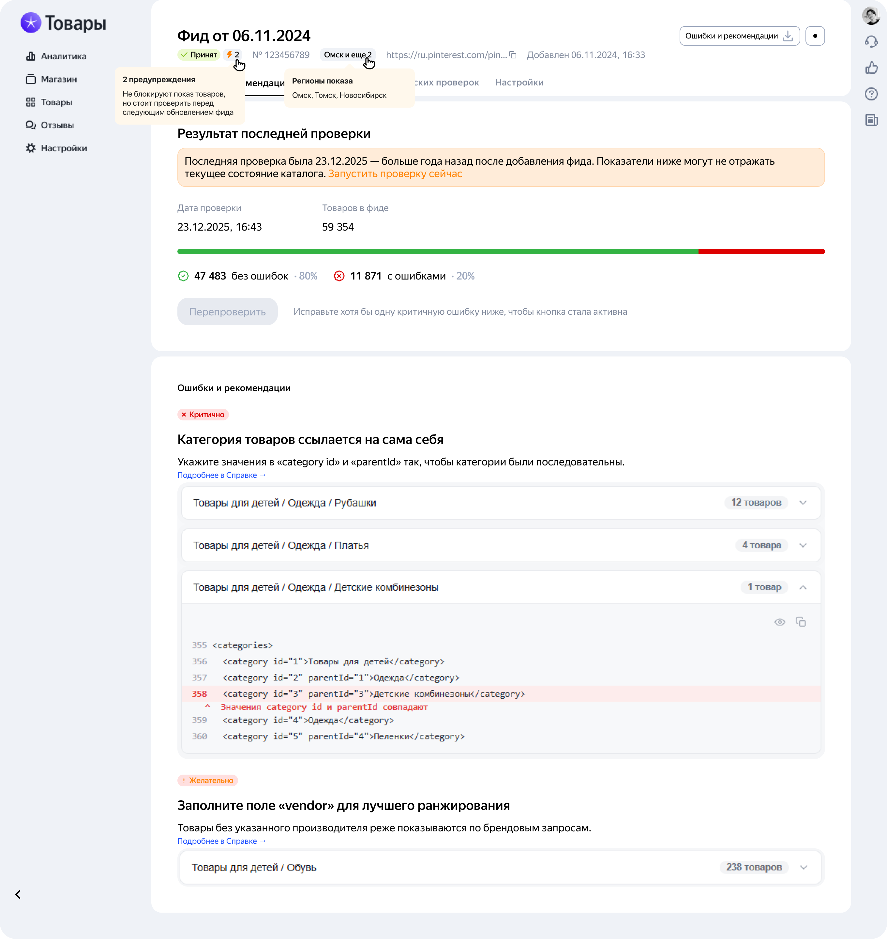Collapse the sidebar with the back arrow
887x939 pixels.
(18, 895)
